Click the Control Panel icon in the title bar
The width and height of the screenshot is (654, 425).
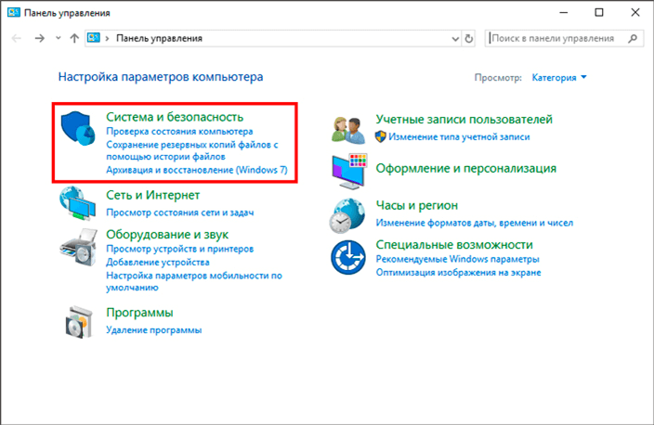click(x=13, y=12)
